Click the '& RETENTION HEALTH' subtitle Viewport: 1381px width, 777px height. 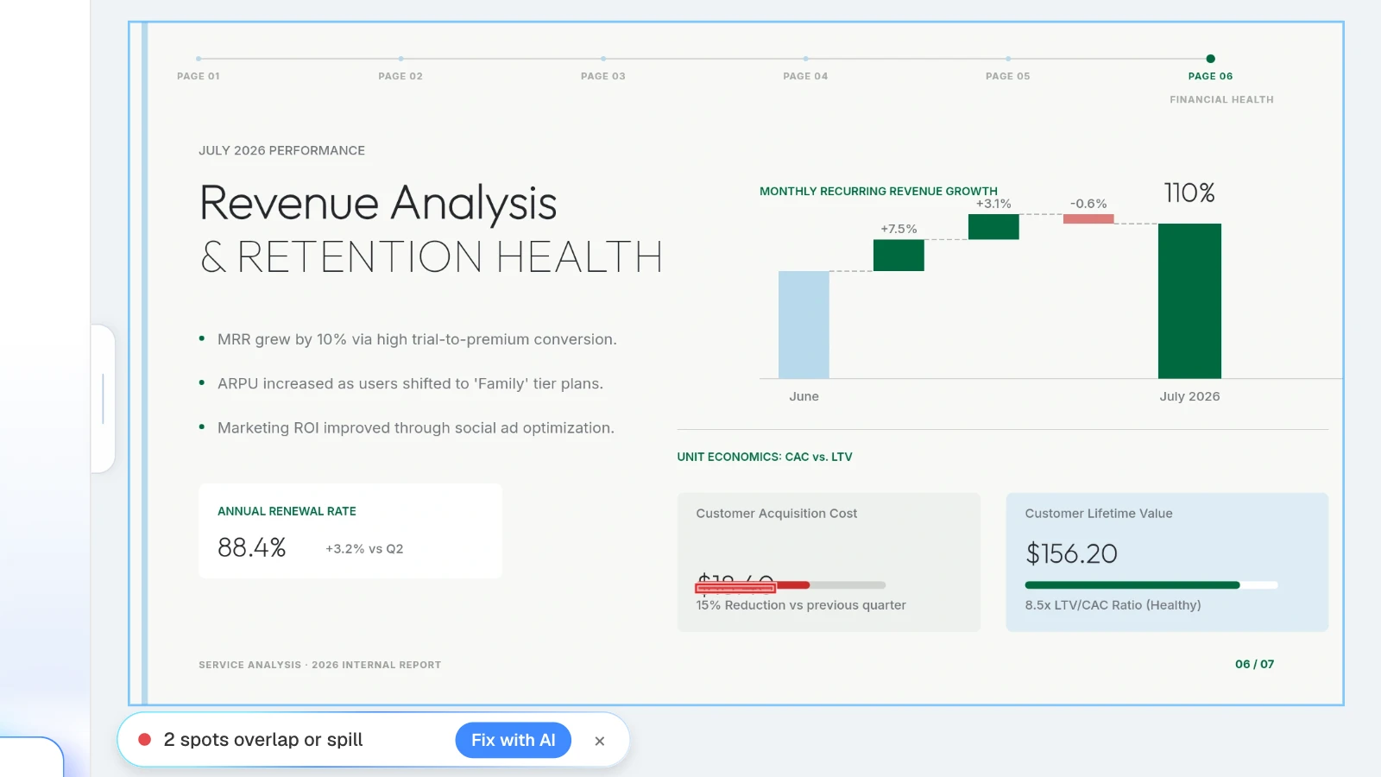tap(431, 257)
